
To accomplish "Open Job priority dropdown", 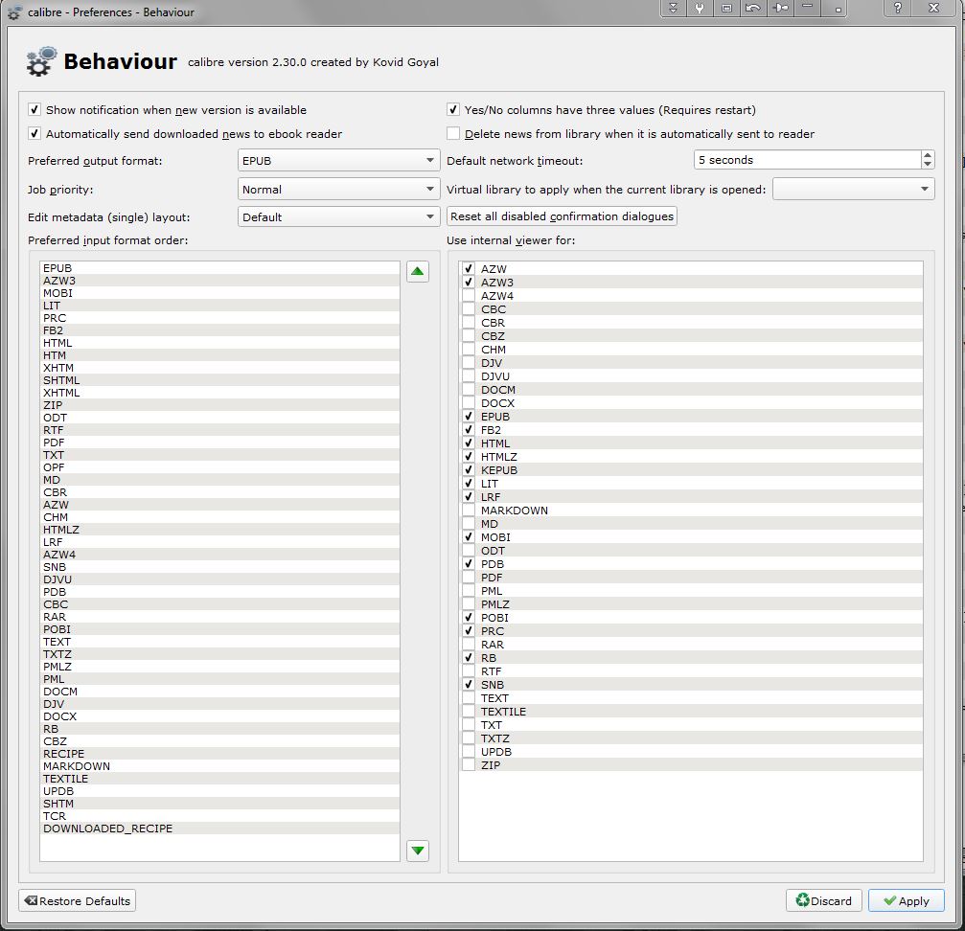I will (x=338, y=189).
